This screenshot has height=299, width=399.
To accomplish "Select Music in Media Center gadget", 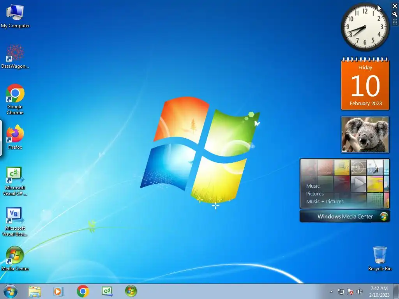I will pyautogui.click(x=313, y=186).
